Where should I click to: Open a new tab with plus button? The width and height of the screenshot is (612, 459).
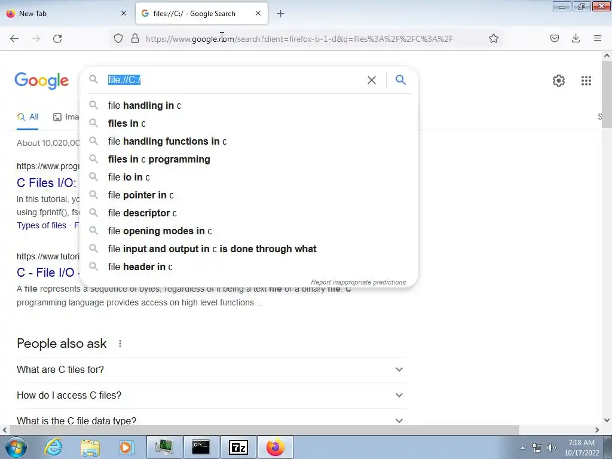[x=281, y=14]
